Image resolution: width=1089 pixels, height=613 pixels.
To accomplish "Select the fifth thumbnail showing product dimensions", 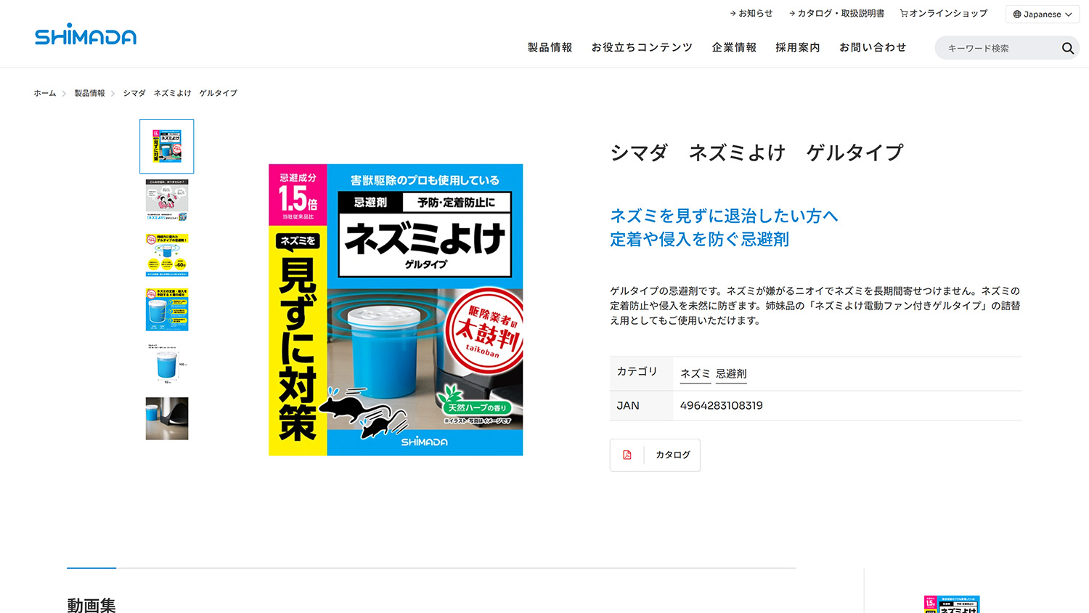I will 167,364.
